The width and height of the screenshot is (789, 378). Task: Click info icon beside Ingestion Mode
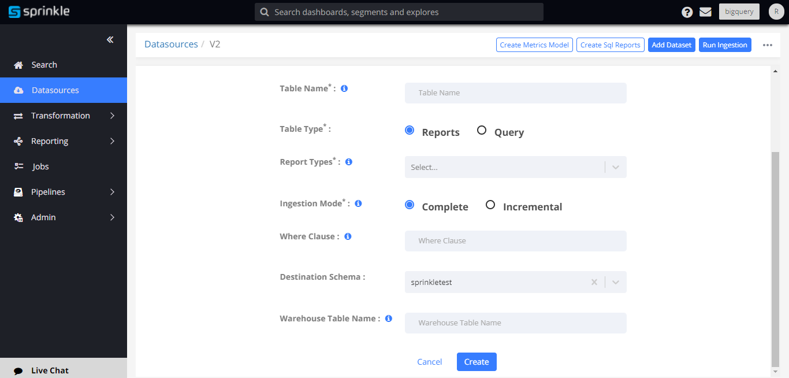pyautogui.click(x=358, y=203)
